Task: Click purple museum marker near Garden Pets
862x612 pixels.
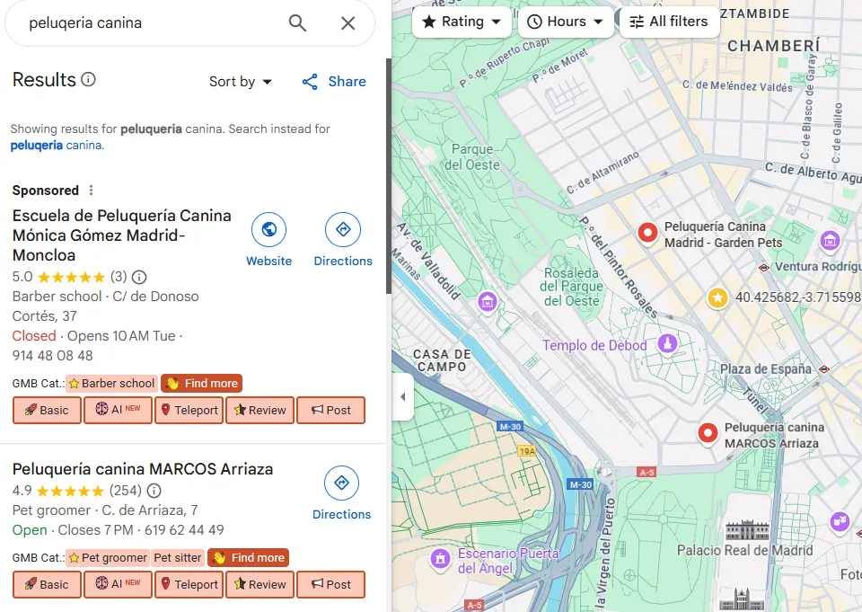Action: click(830, 241)
